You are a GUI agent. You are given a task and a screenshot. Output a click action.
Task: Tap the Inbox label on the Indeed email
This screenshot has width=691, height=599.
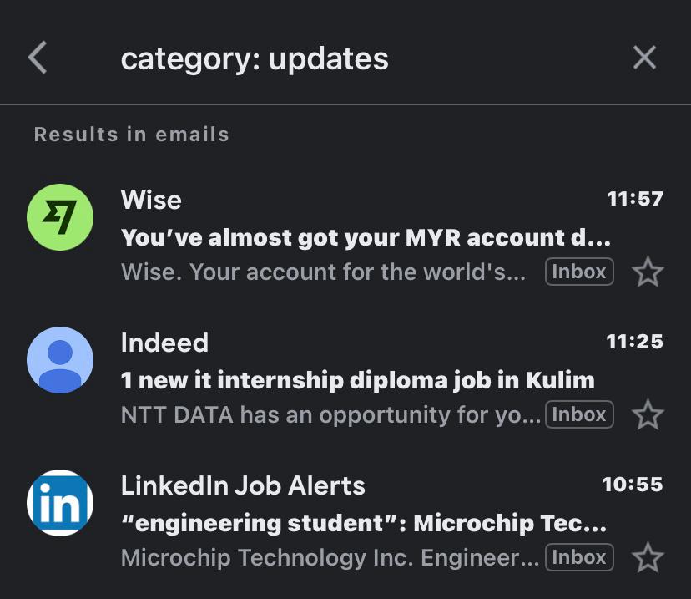tap(579, 414)
